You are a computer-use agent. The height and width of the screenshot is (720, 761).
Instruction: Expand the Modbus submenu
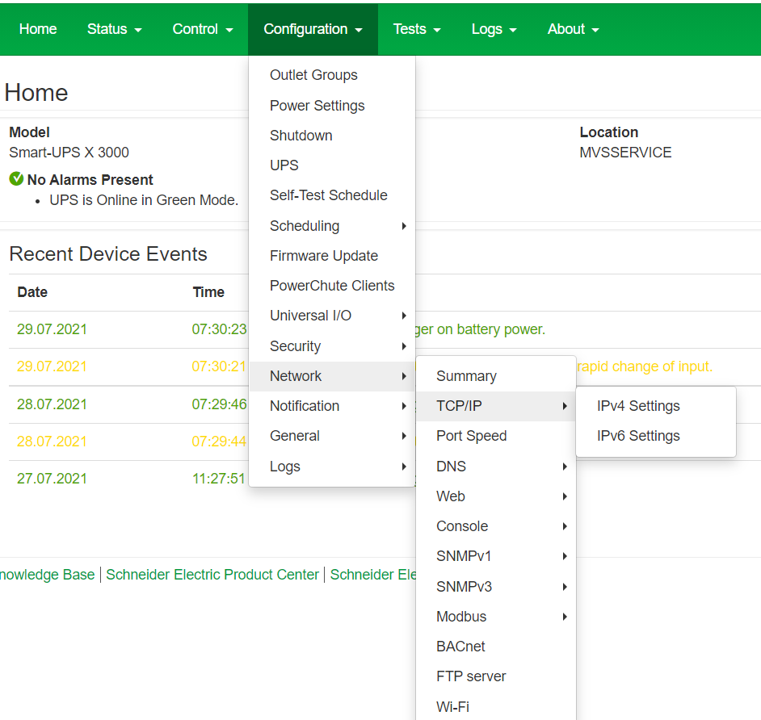click(496, 617)
